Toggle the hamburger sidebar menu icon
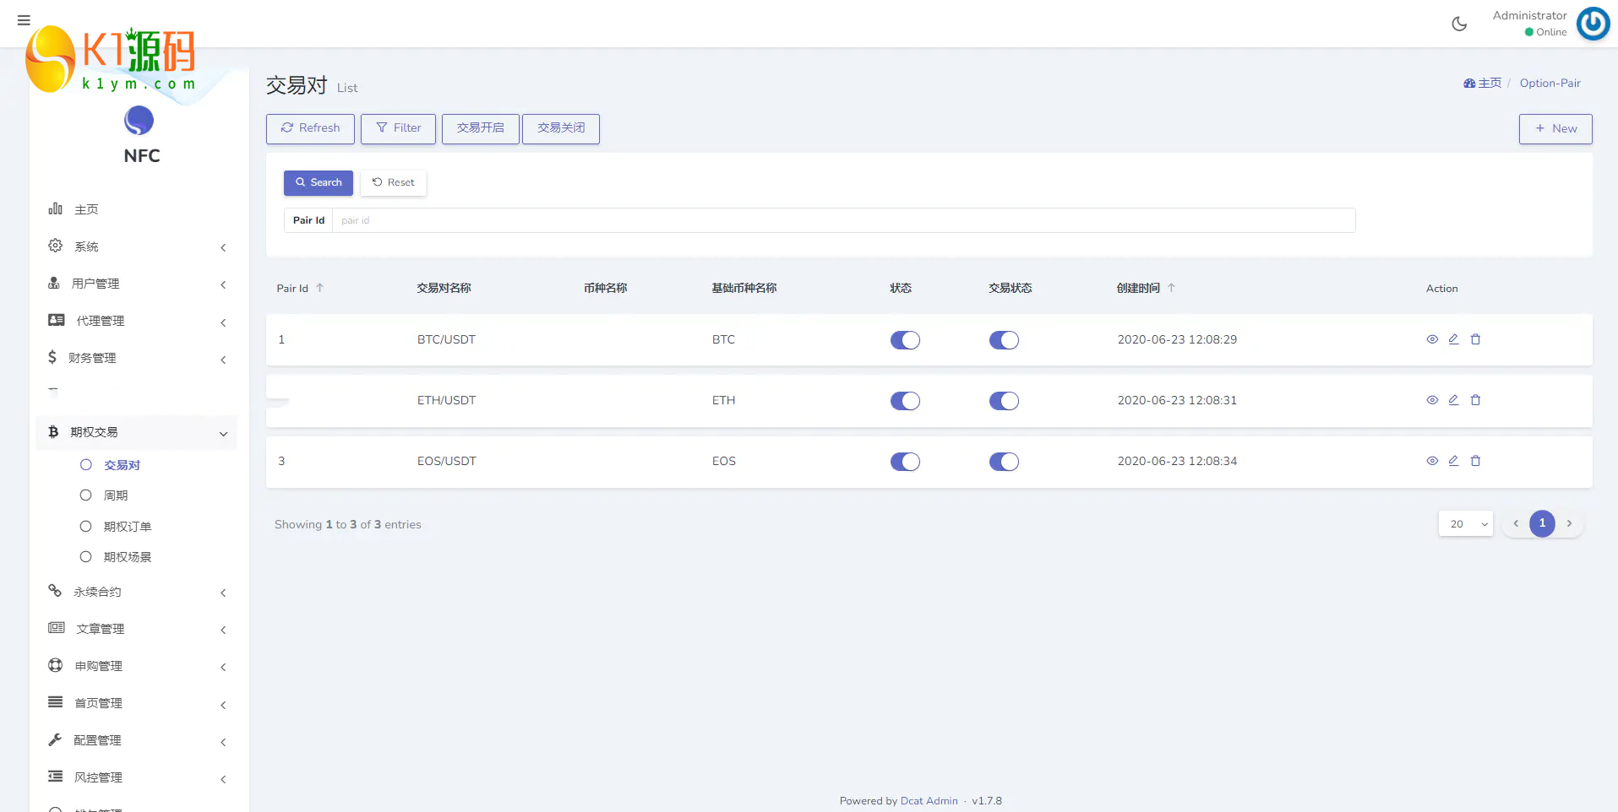The width and height of the screenshot is (1618, 812). (24, 20)
